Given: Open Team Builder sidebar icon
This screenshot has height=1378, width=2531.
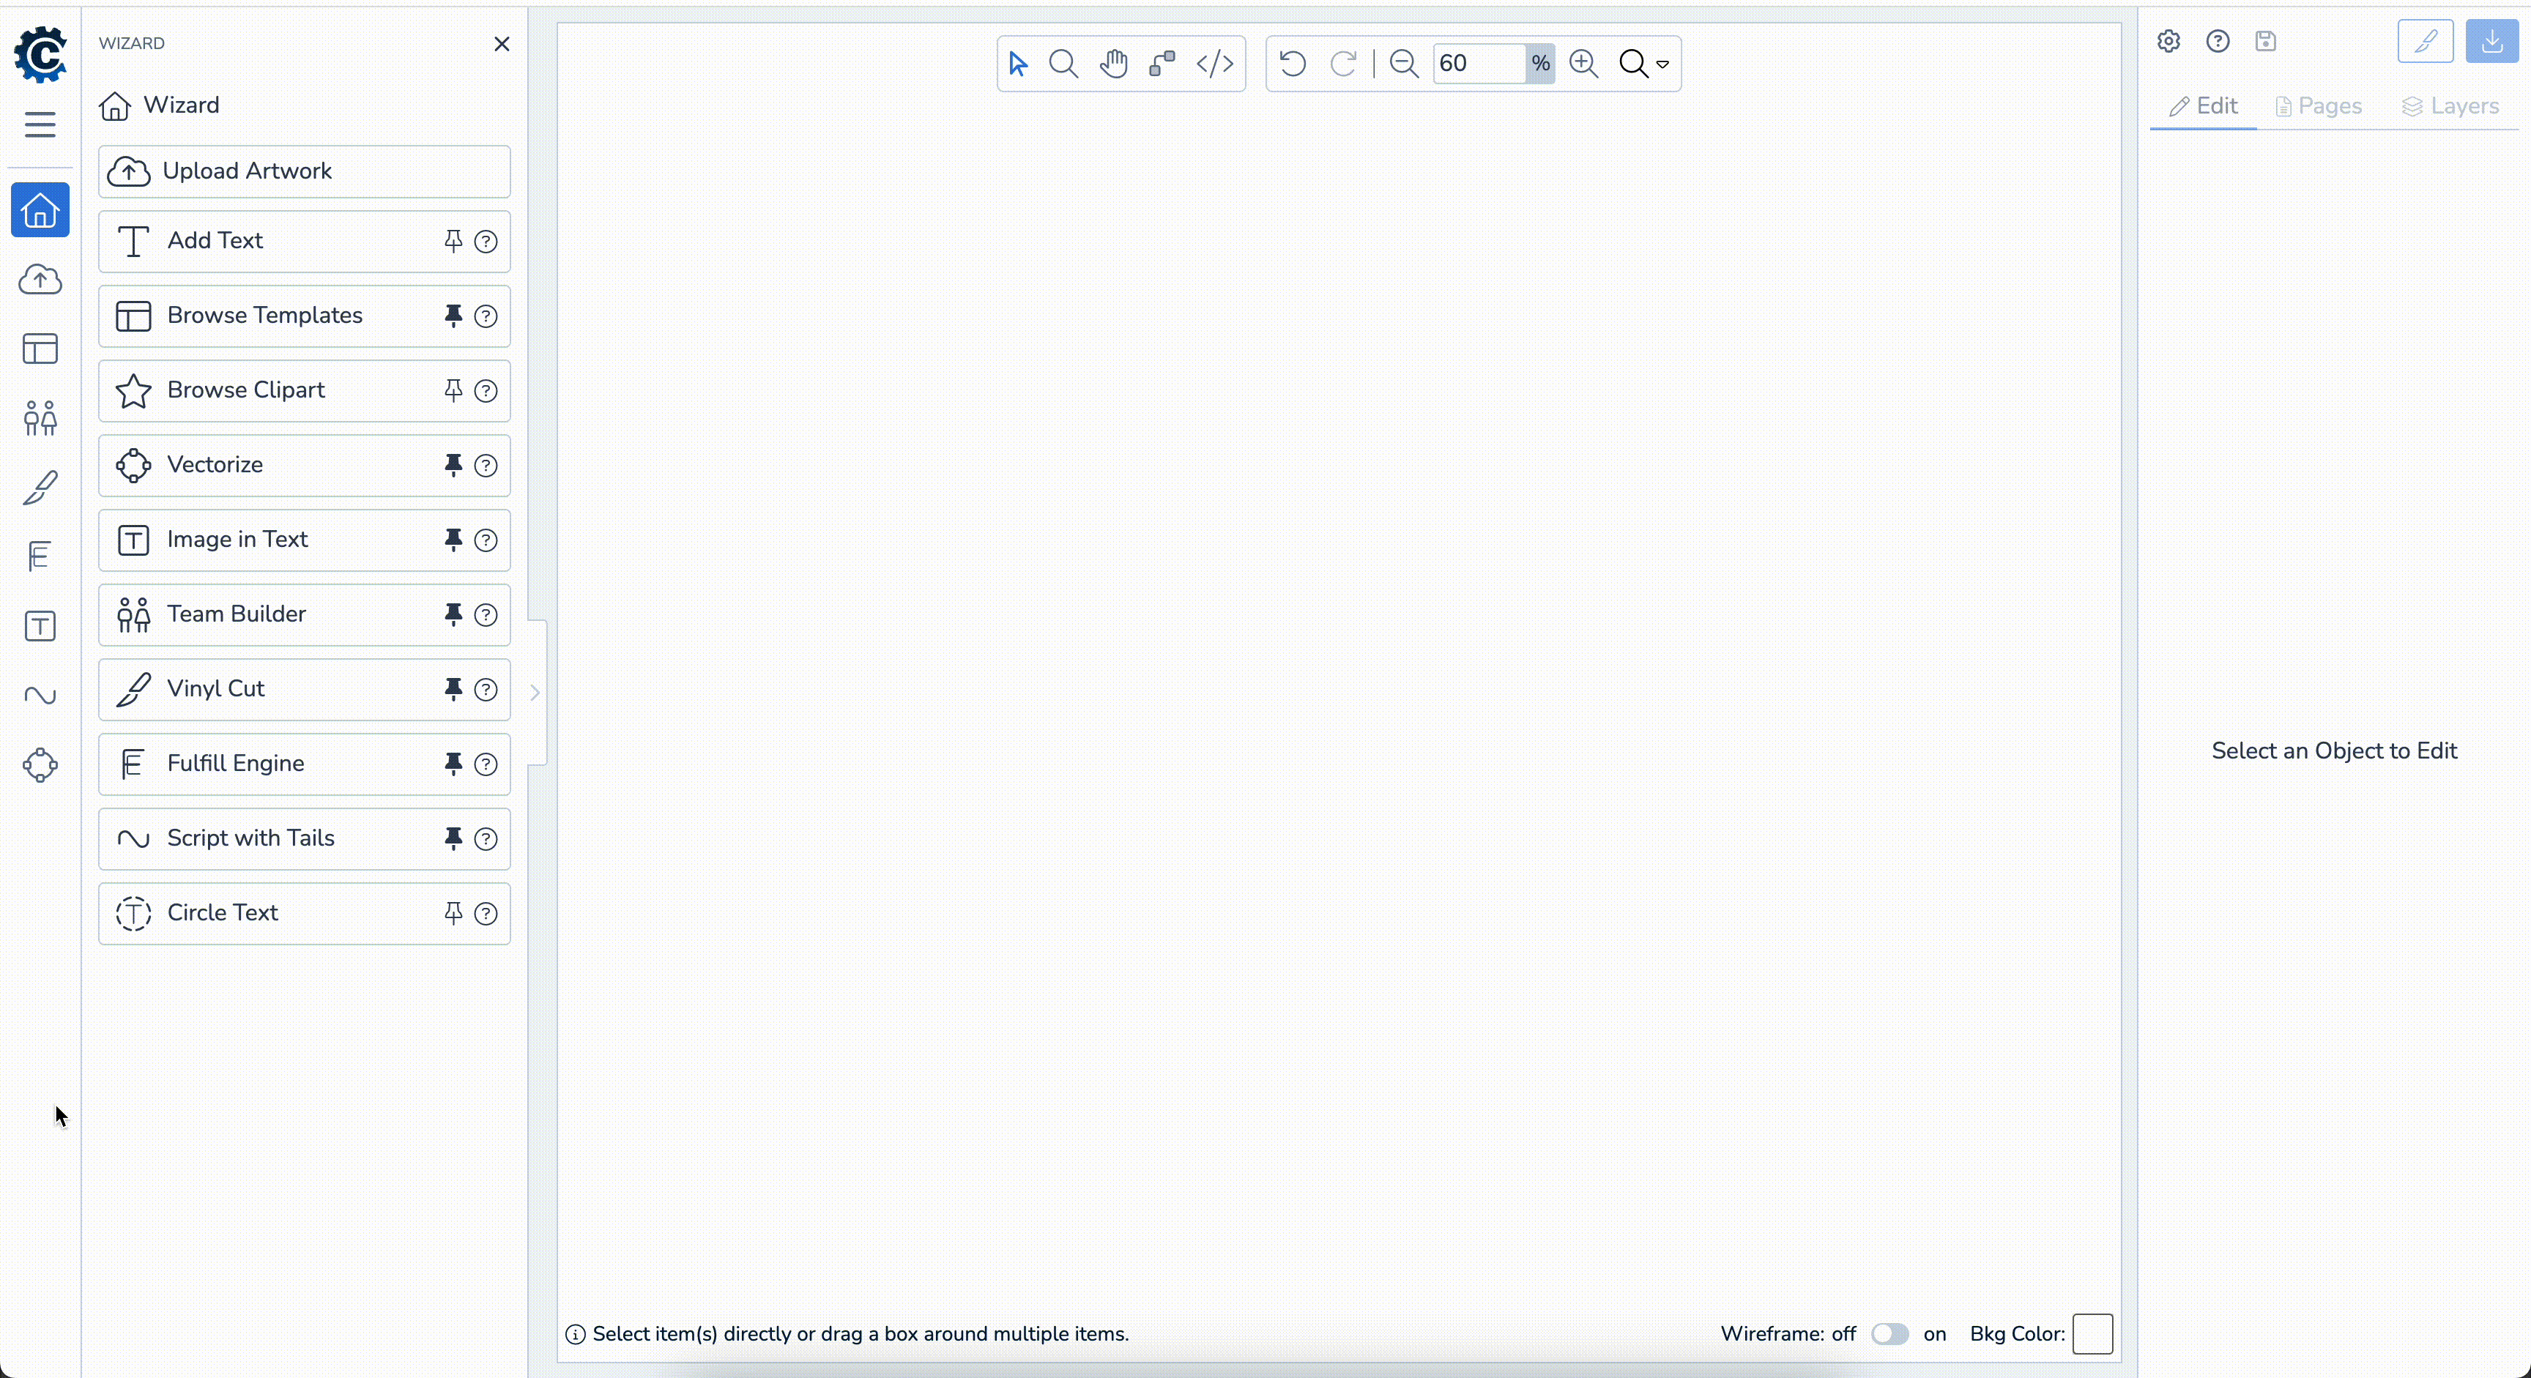Looking at the screenshot, I should pyautogui.click(x=40, y=418).
